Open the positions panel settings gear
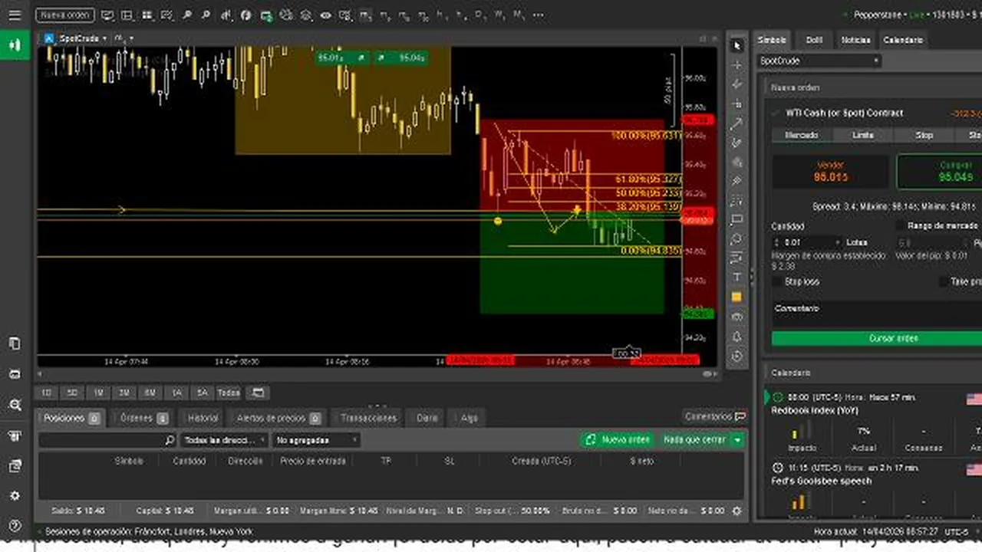Viewport: 982px width, 552px height. (x=737, y=511)
